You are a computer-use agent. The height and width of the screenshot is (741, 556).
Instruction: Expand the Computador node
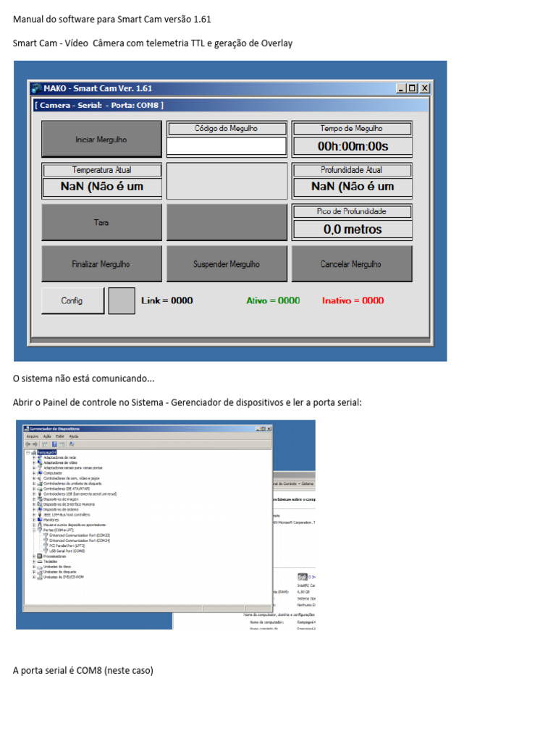[34, 473]
